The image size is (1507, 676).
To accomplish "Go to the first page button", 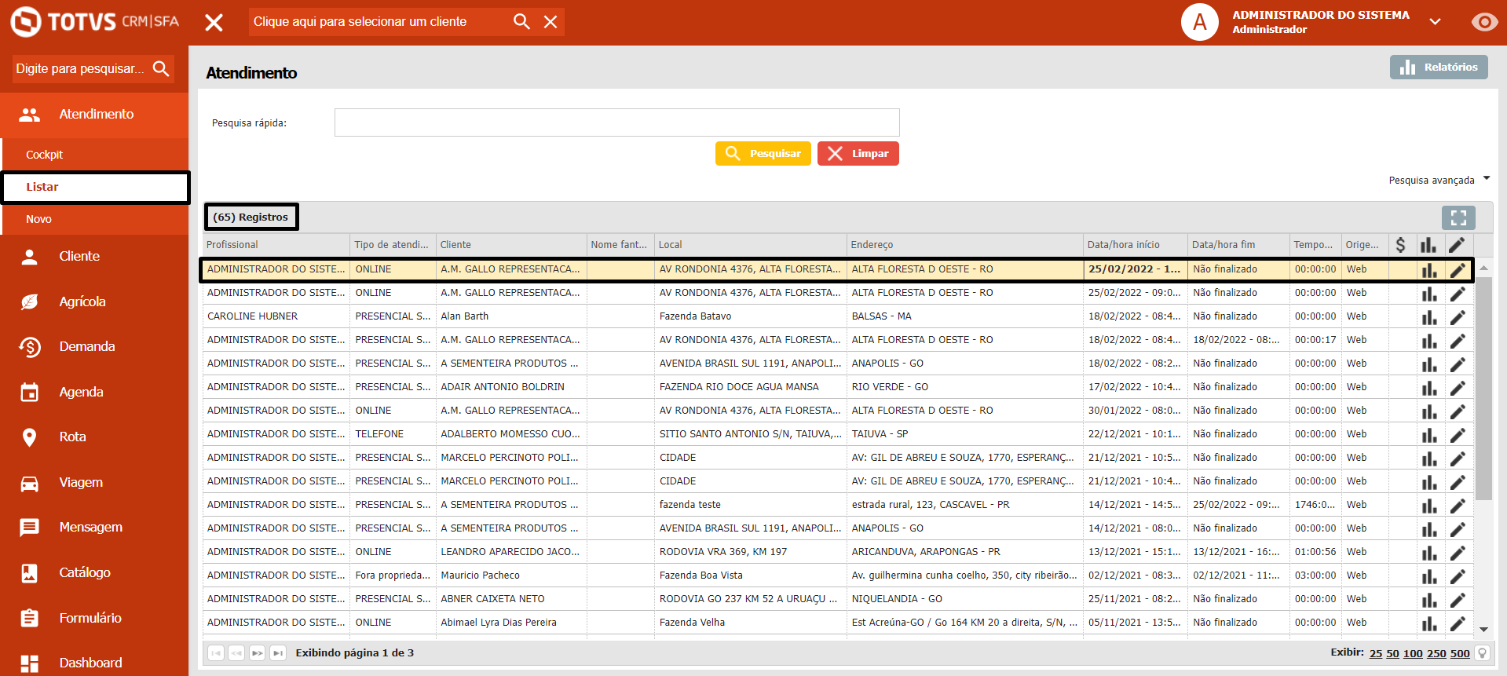I will coord(216,653).
